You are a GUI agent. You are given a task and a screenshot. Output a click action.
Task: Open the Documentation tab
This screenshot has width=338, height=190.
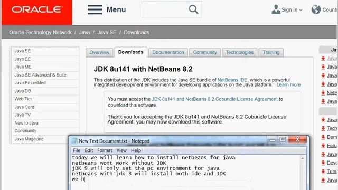click(168, 52)
